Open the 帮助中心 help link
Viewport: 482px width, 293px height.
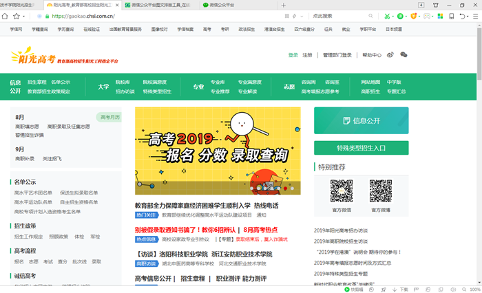[x=372, y=55]
